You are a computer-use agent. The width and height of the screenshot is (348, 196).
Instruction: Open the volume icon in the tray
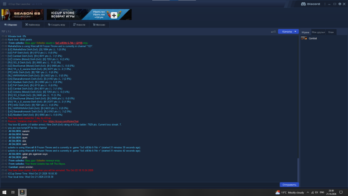coord(316,192)
